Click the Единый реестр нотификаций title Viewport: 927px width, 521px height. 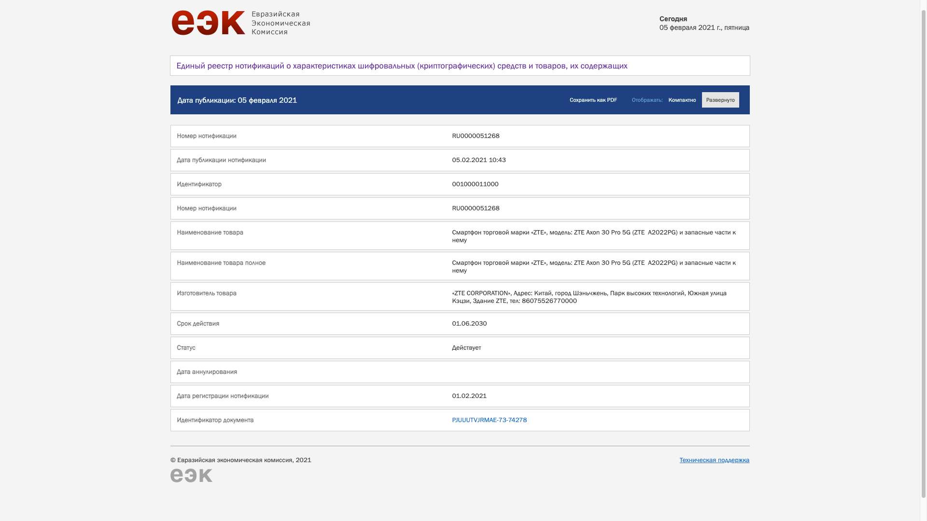[x=402, y=66]
